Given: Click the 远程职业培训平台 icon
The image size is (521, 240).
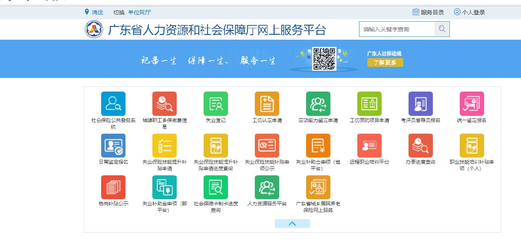Looking at the screenshot, I should (x=369, y=145).
